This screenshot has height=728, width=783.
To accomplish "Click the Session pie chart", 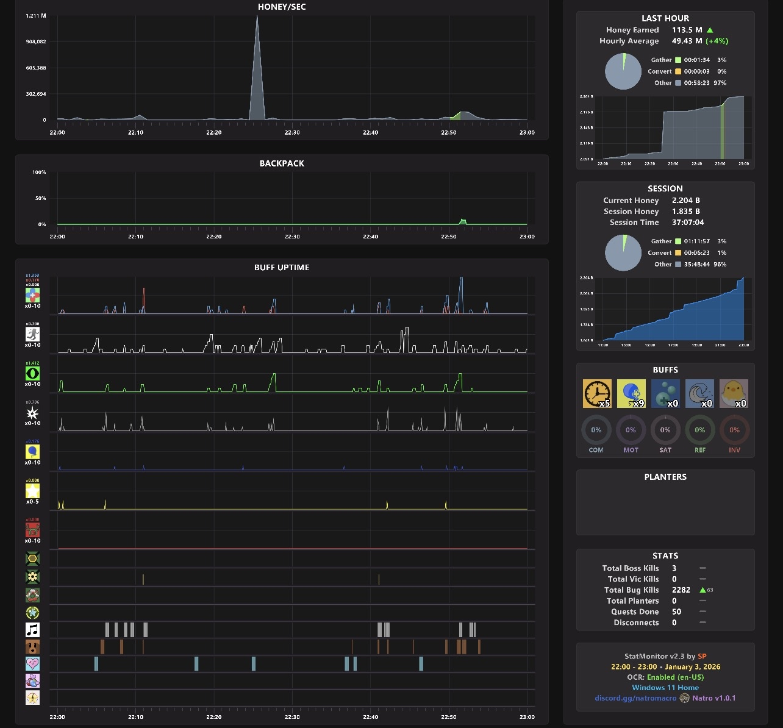I will [623, 252].
